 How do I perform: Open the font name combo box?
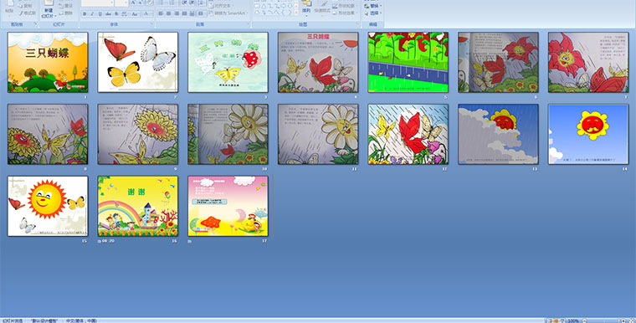[97, 3]
